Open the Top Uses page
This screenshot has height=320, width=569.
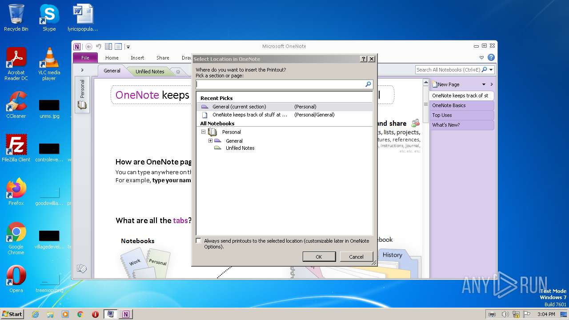(461, 115)
